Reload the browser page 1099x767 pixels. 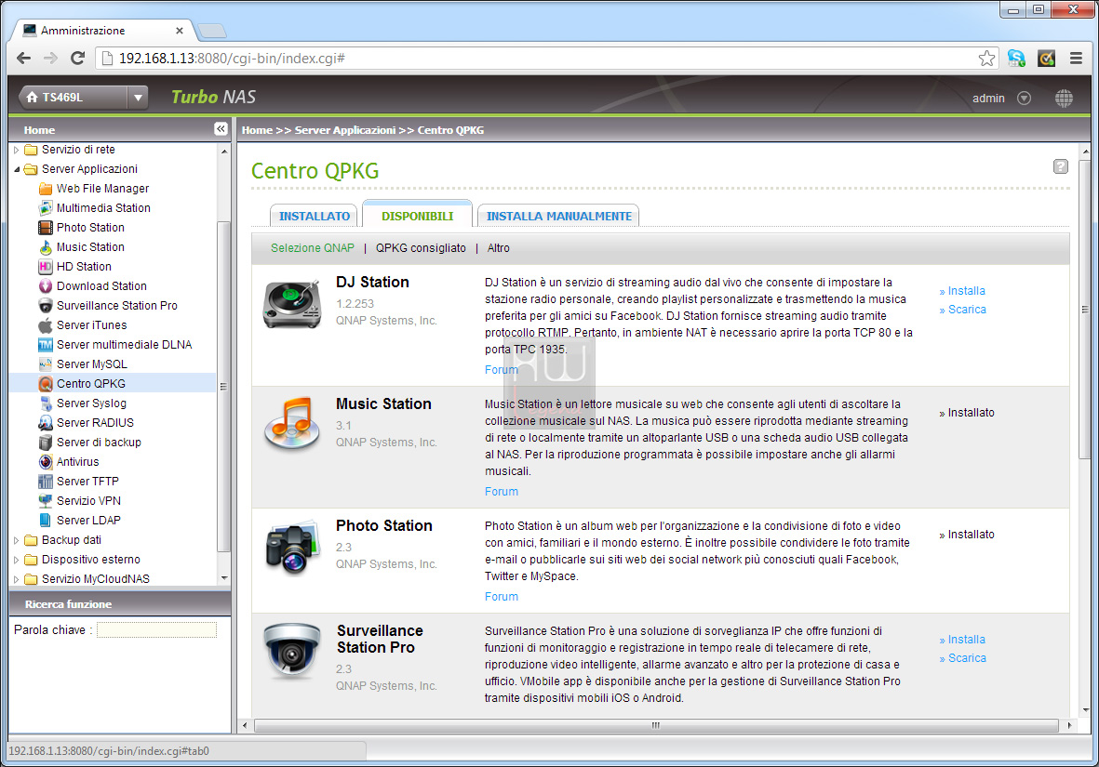coord(78,59)
